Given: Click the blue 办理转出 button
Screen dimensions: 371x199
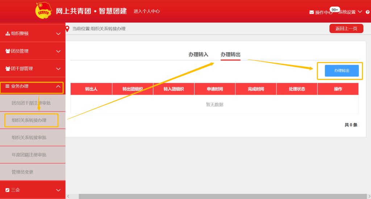Looking at the screenshot, I should point(342,71).
